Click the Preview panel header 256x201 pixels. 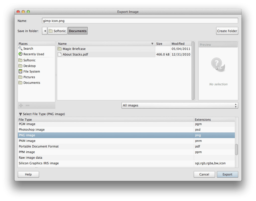(218, 45)
